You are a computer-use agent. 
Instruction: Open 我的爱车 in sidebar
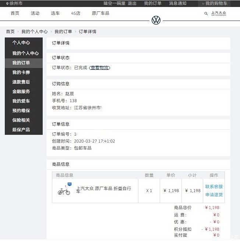pos(24,101)
